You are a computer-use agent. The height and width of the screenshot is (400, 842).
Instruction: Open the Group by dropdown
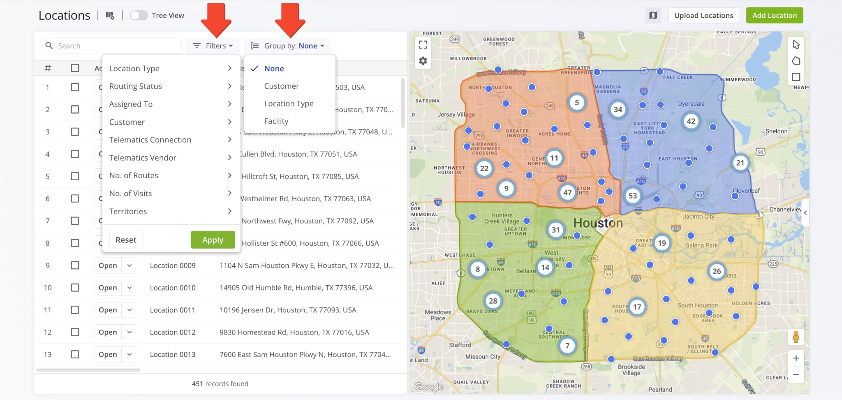[288, 45]
